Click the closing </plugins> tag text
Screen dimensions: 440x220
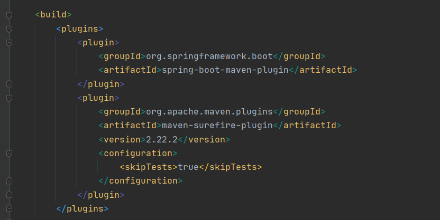(x=82, y=209)
